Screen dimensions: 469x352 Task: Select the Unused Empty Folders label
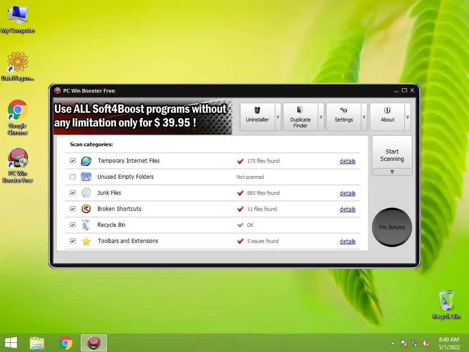coord(125,177)
